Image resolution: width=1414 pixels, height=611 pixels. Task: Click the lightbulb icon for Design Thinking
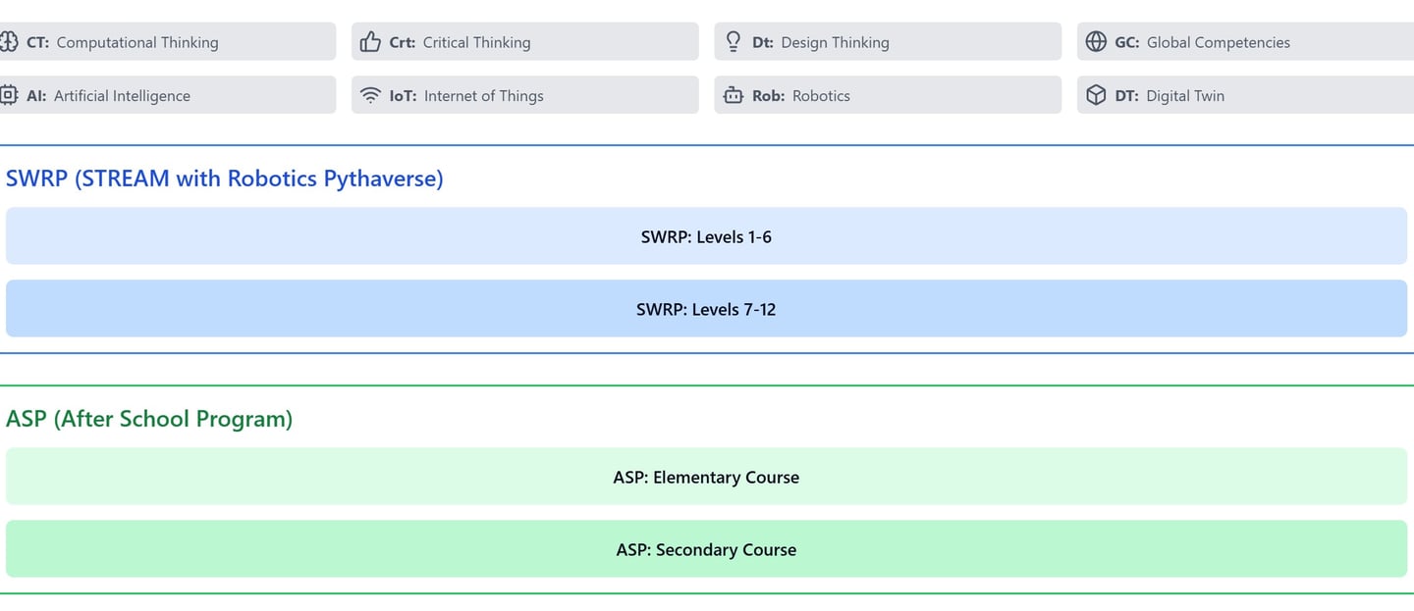pos(733,42)
